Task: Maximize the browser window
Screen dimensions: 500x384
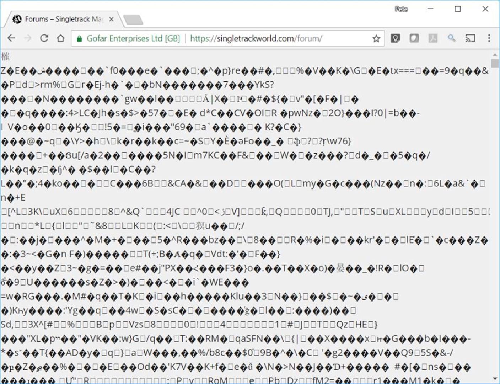Action: (x=458, y=9)
